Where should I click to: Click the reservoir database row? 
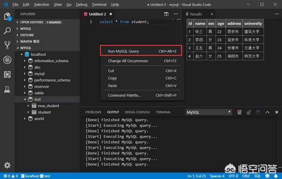coord(47,87)
